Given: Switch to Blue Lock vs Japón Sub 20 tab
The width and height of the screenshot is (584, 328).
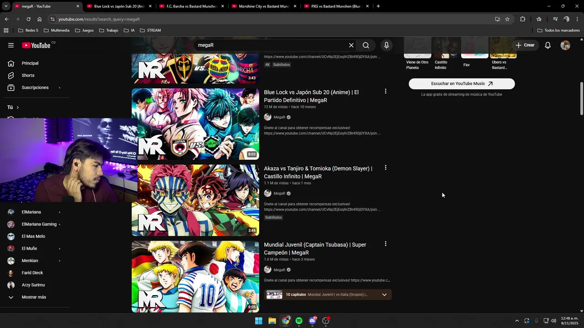Looking at the screenshot, I should tap(119, 6).
